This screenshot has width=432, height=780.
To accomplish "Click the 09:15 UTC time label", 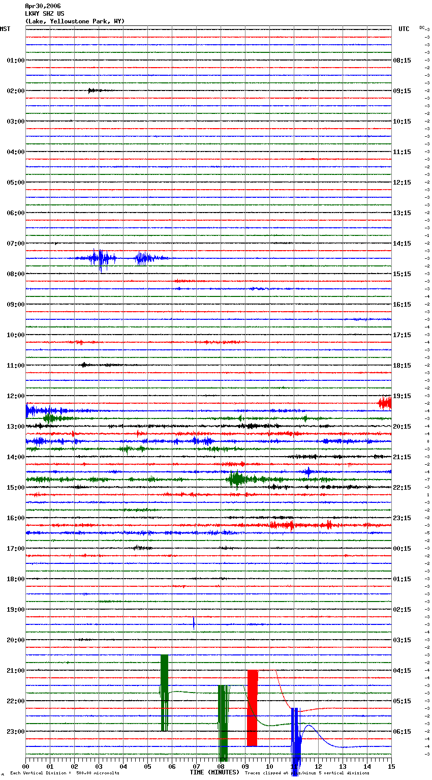I will [402, 91].
